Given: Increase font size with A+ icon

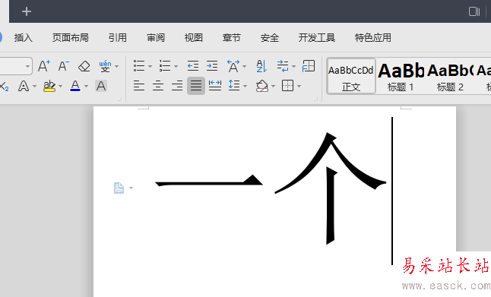Looking at the screenshot, I should (x=44, y=66).
